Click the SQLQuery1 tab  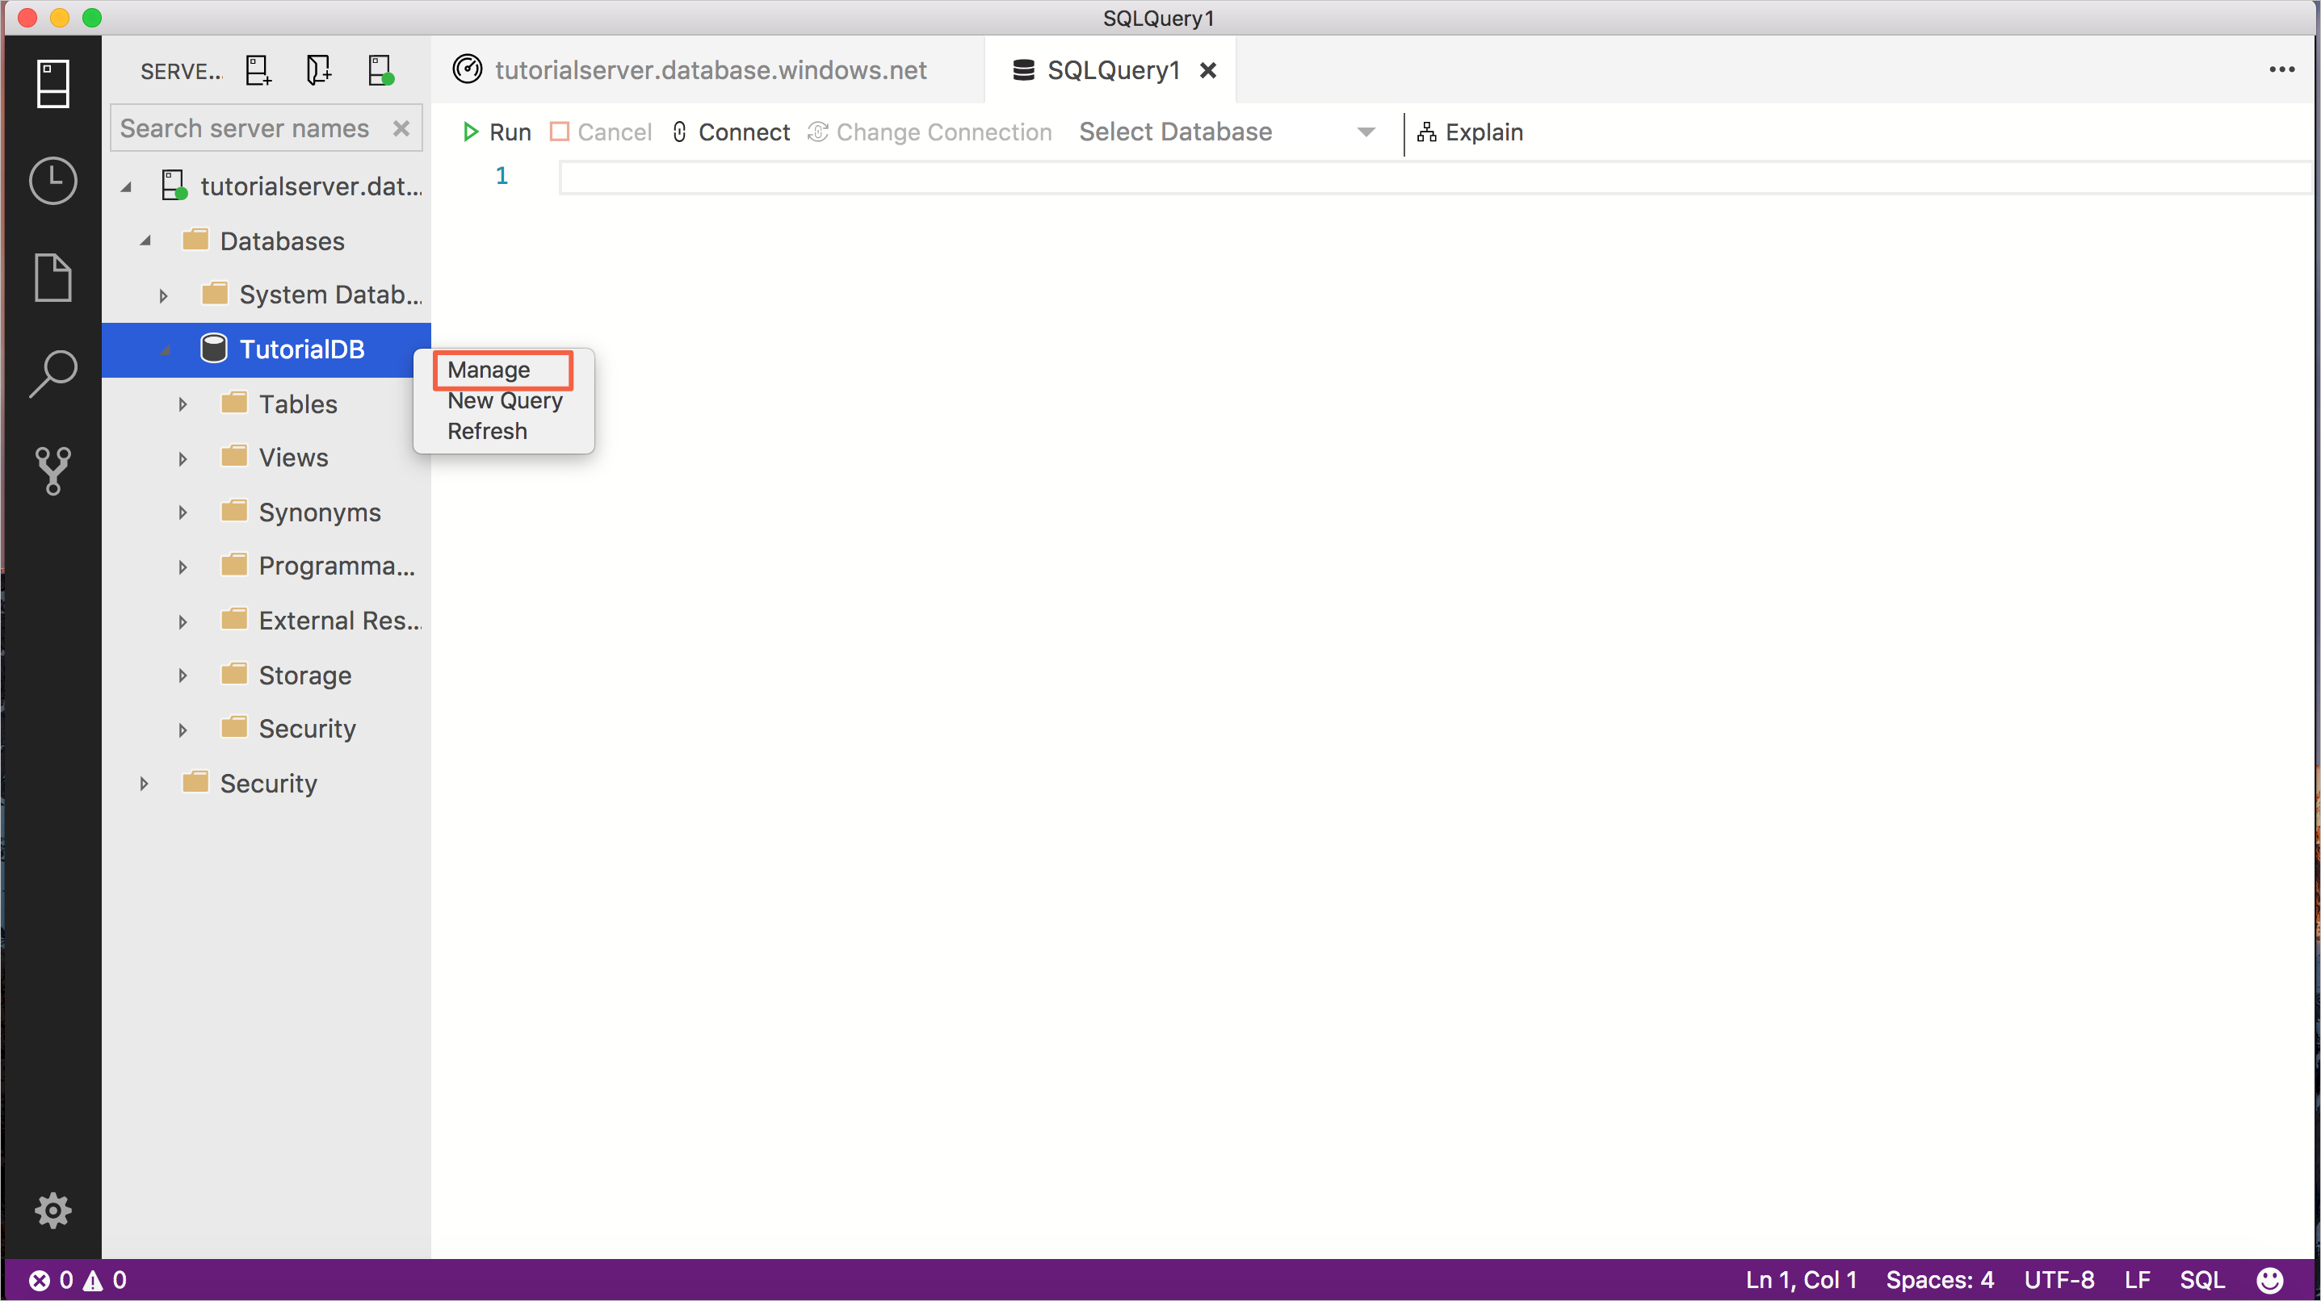(x=1111, y=70)
